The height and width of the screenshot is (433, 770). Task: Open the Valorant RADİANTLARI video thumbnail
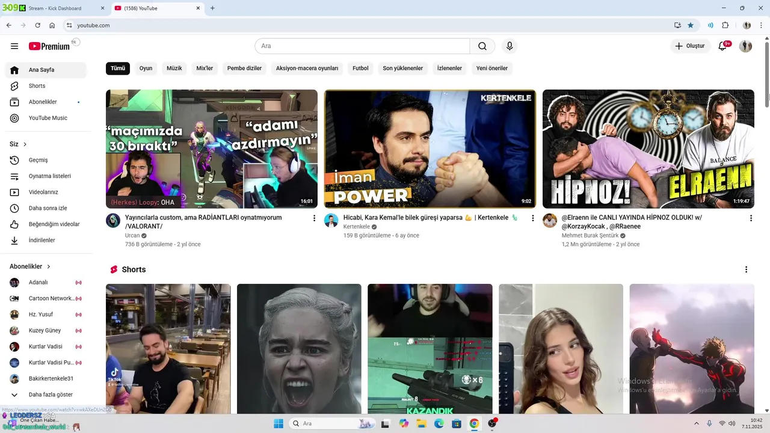pos(212,149)
